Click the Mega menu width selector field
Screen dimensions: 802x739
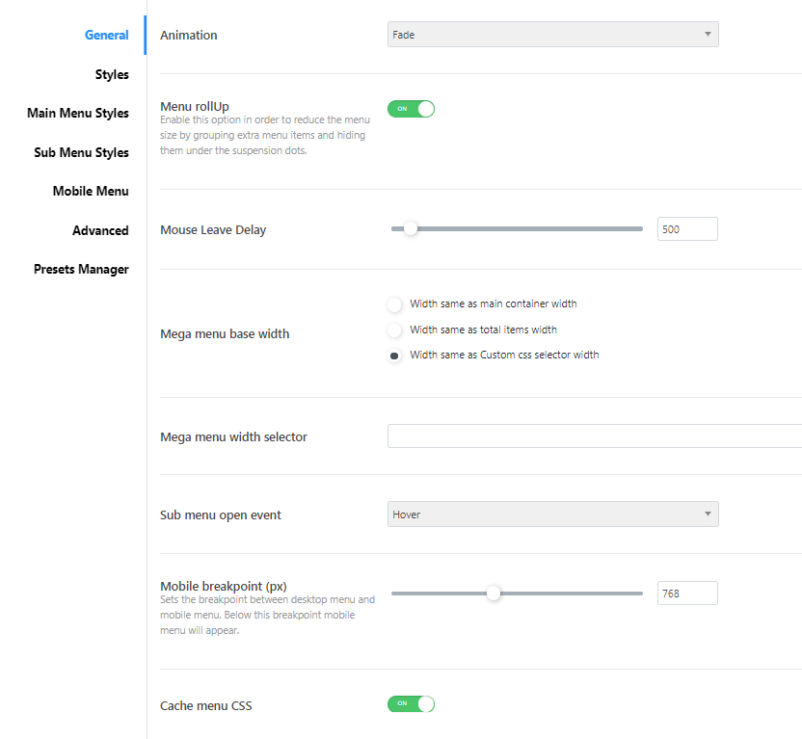point(594,436)
